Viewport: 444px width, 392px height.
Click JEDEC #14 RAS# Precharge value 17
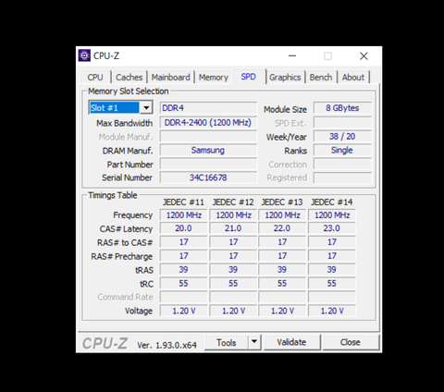click(x=332, y=256)
